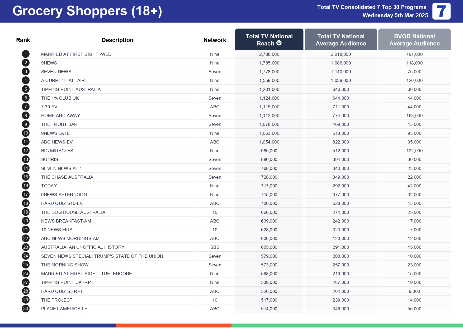Select Total TV National Average Audience header
This screenshot has width=463, height=328.
pyautogui.click(x=341, y=40)
